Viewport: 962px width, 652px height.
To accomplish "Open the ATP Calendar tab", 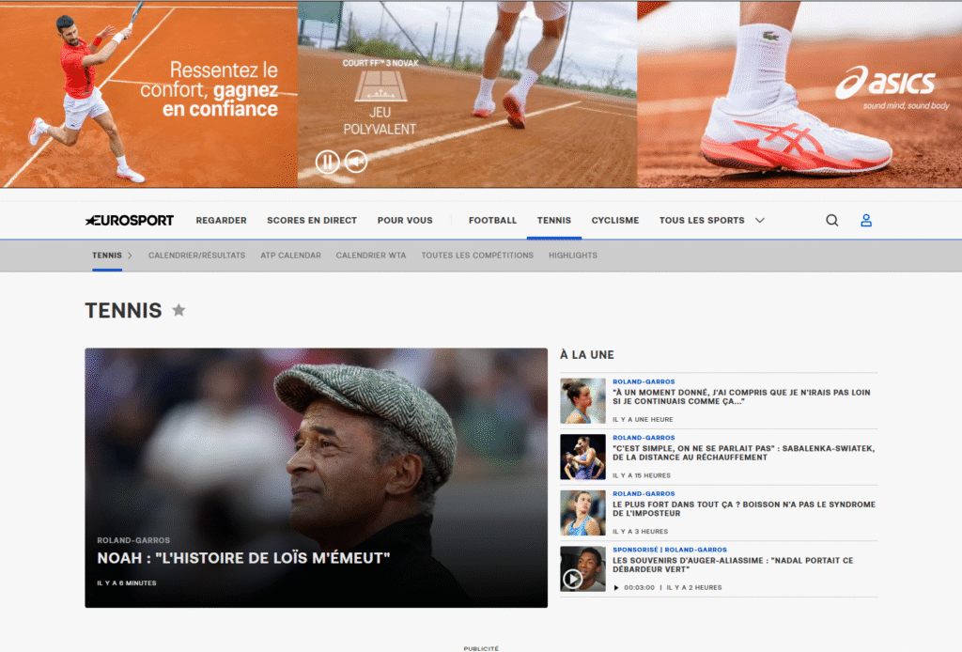I will click(290, 256).
